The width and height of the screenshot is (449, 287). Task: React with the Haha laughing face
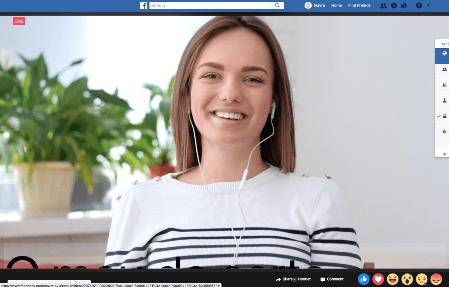click(x=393, y=279)
